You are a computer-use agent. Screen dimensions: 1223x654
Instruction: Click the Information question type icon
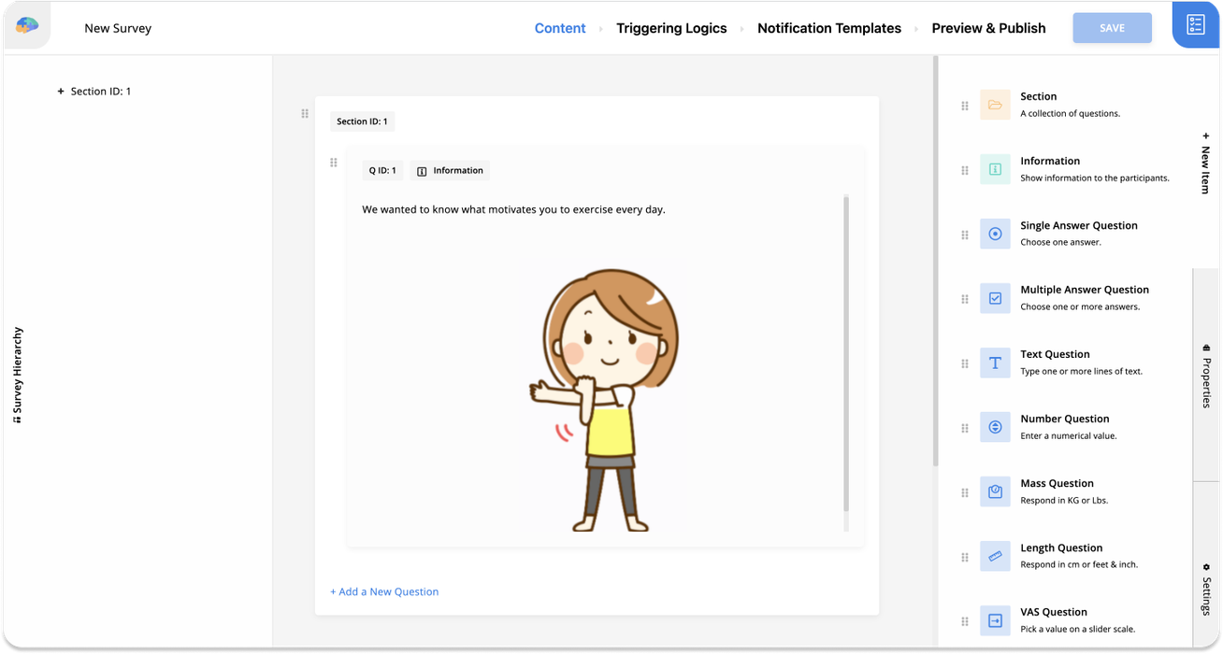click(995, 169)
